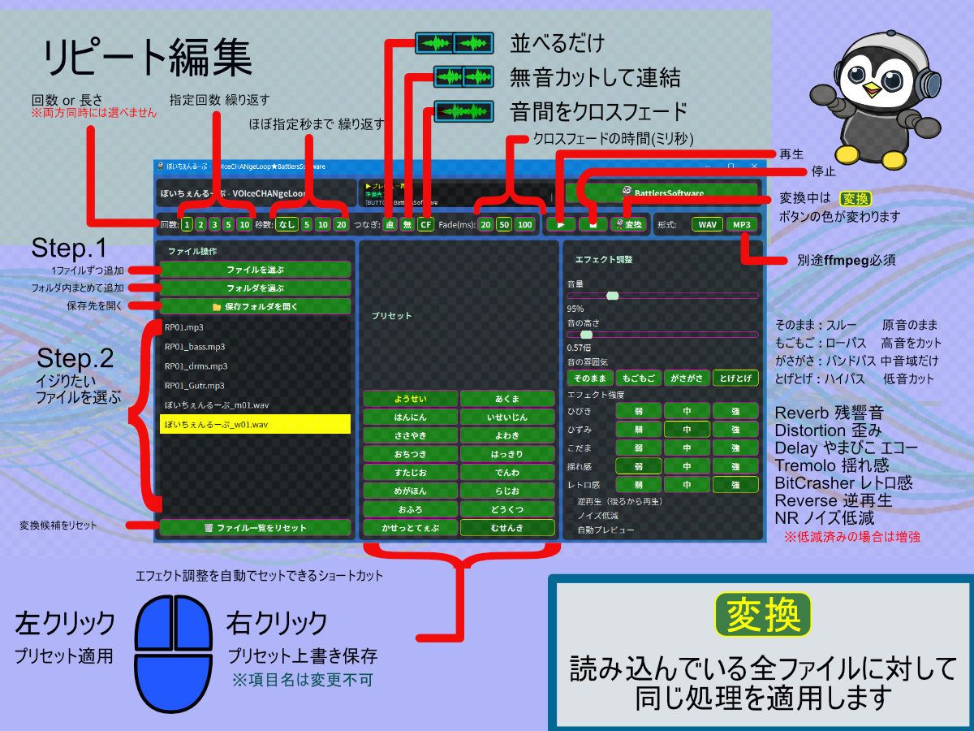Set Fade time to 100 ms
Image resolution: width=974 pixels, height=731 pixels.
point(524,225)
